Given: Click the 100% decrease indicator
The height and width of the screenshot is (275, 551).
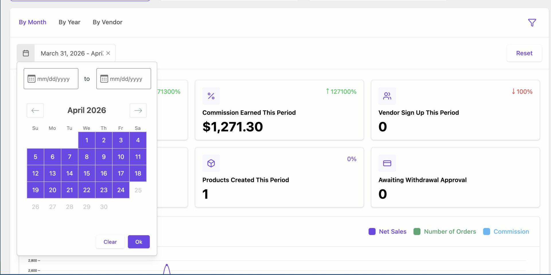Looking at the screenshot, I should [x=522, y=92].
